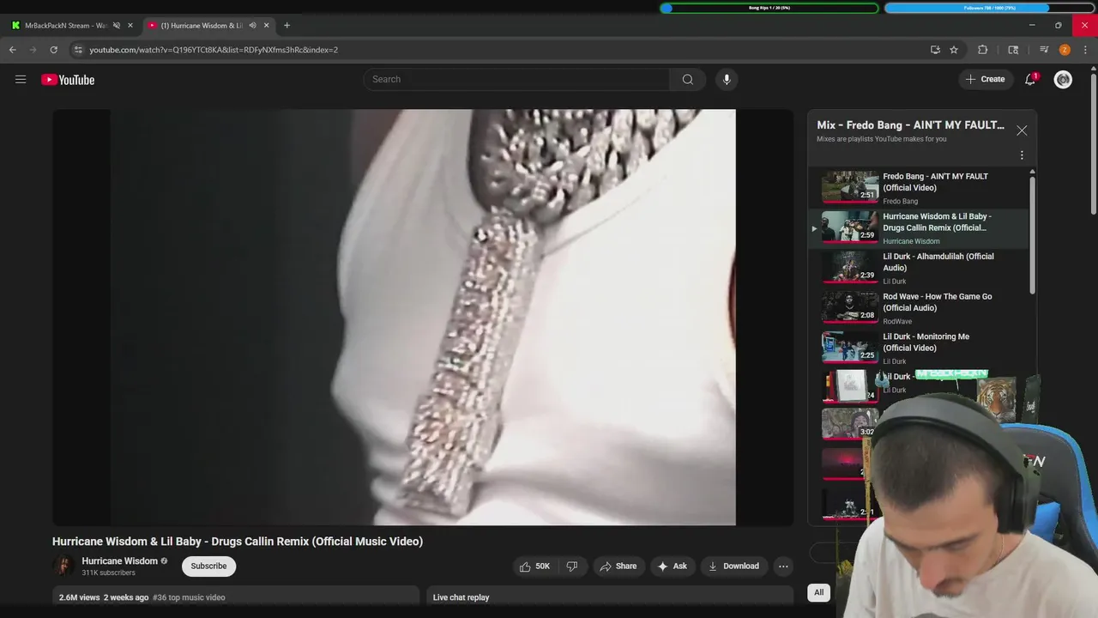Submit with the magnifying glass search button
The height and width of the screenshot is (618, 1098).
[x=687, y=79]
